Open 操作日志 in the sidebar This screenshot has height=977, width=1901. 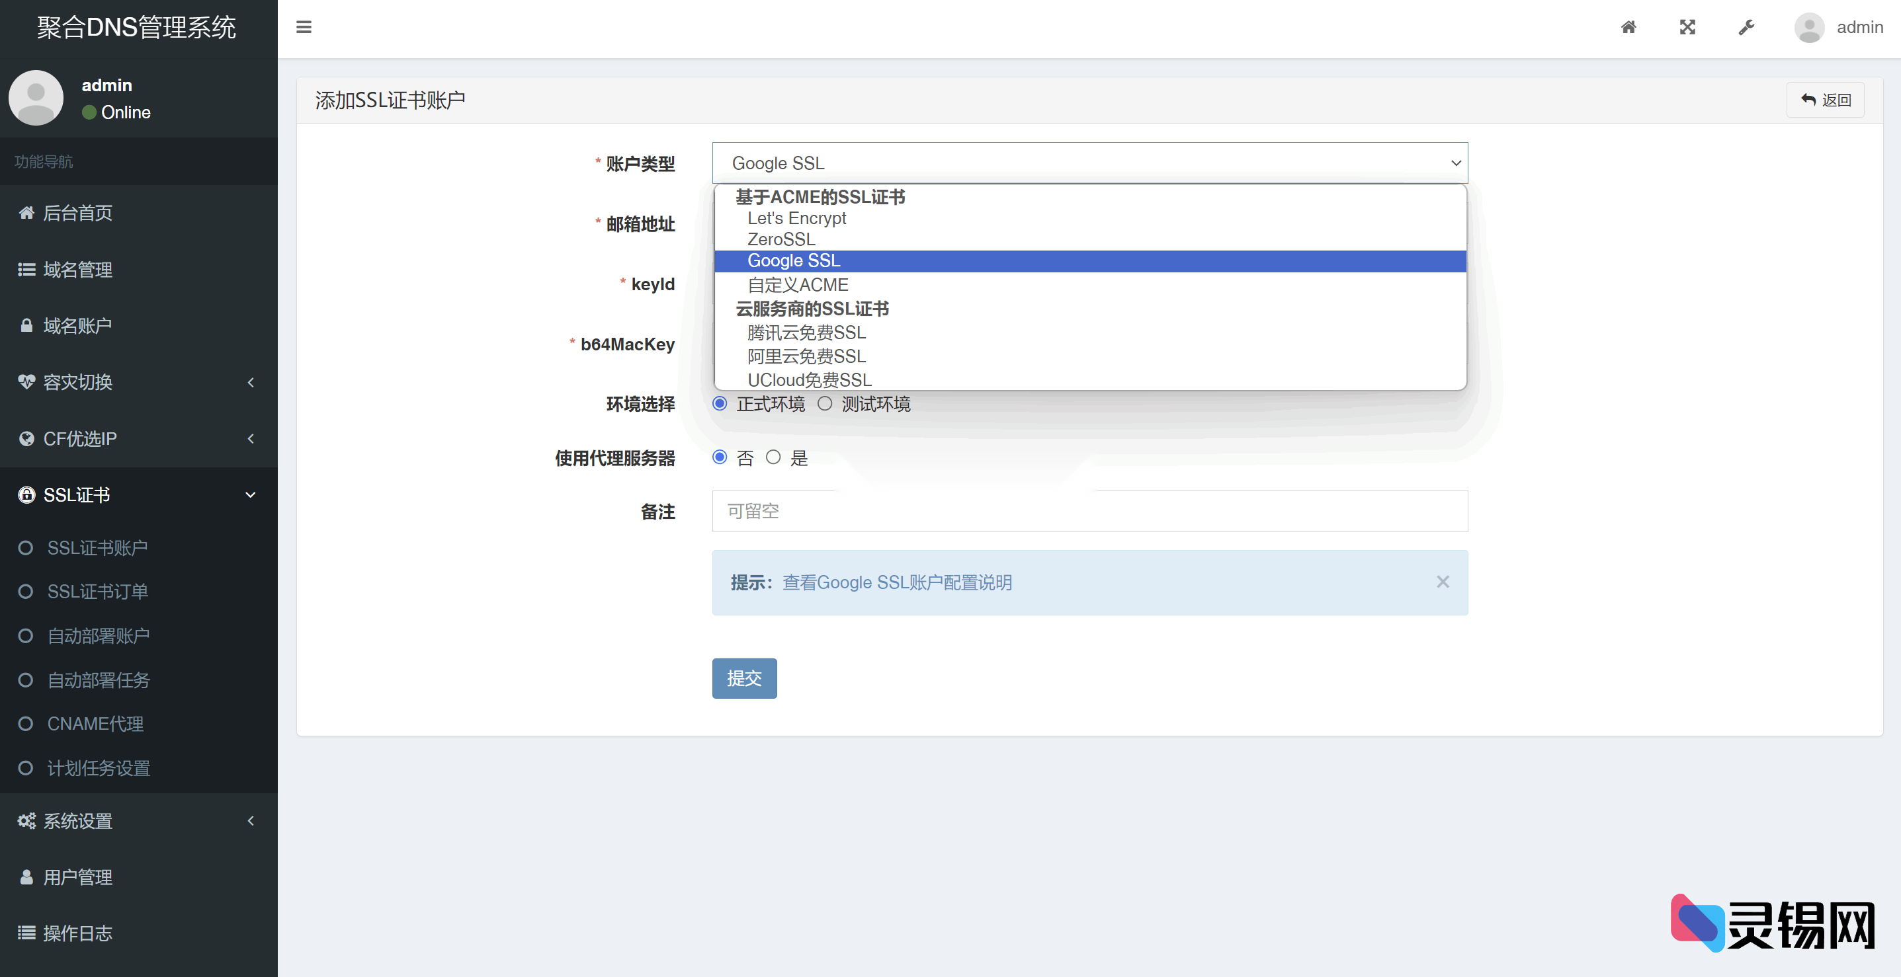point(77,933)
